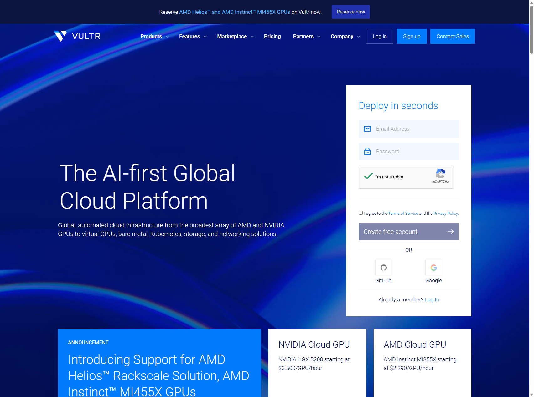This screenshot has height=397, width=534.
Task: Expand the Features dropdown chevron
Action: tap(205, 37)
